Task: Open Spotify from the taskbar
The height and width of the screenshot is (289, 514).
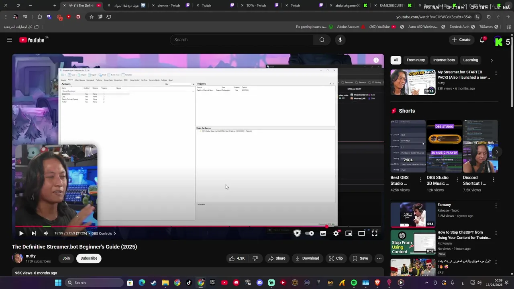Action: [x=354, y=283]
